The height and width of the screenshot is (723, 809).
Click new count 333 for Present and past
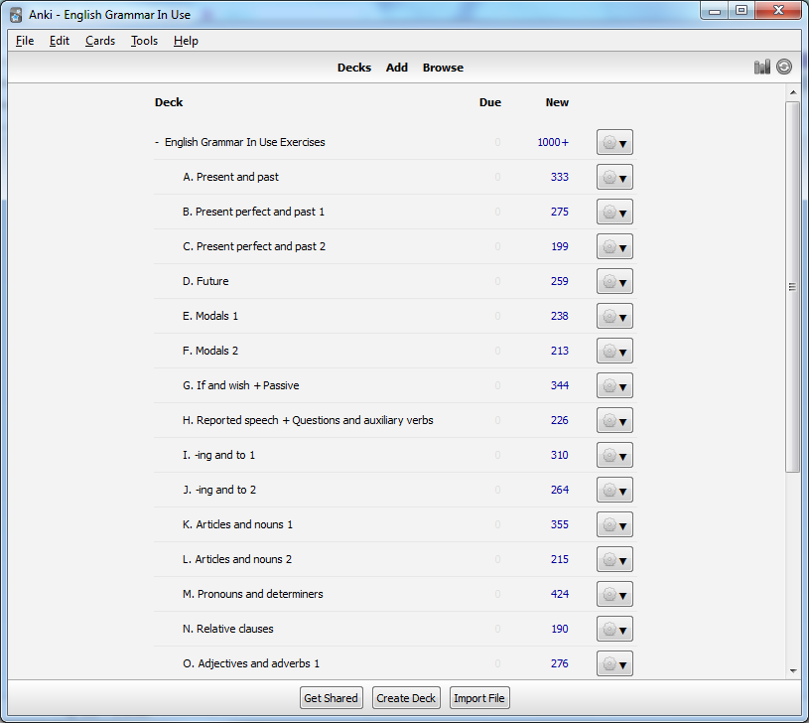(559, 177)
